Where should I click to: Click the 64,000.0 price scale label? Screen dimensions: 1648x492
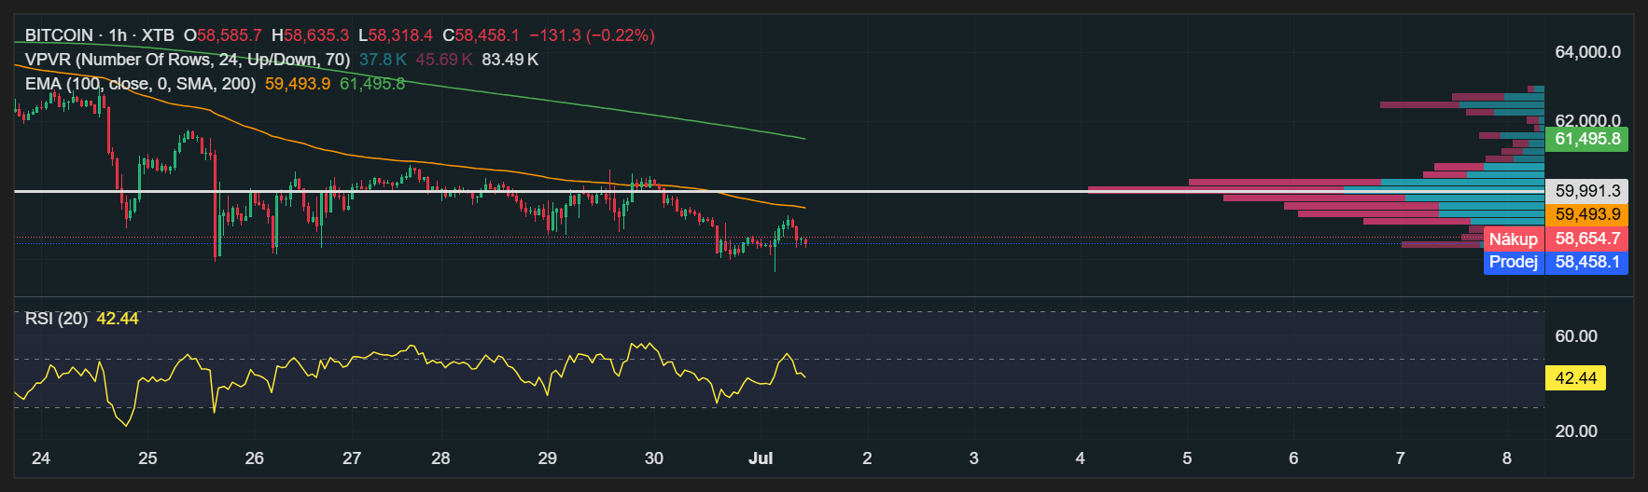click(x=1587, y=52)
